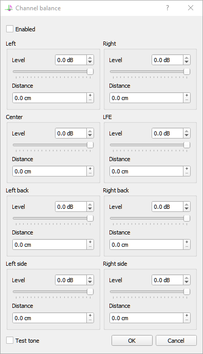Decrease Right side Distance with minus button
Screen dimensions: 203x354
click(187, 320)
